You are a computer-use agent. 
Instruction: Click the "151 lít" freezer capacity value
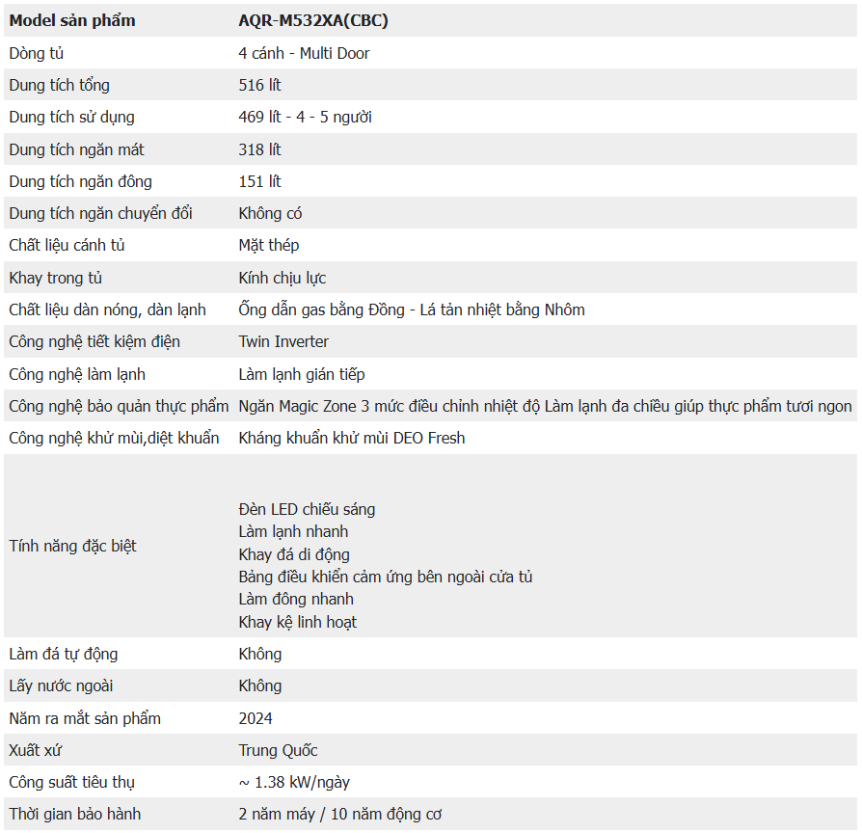[x=259, y=181]
